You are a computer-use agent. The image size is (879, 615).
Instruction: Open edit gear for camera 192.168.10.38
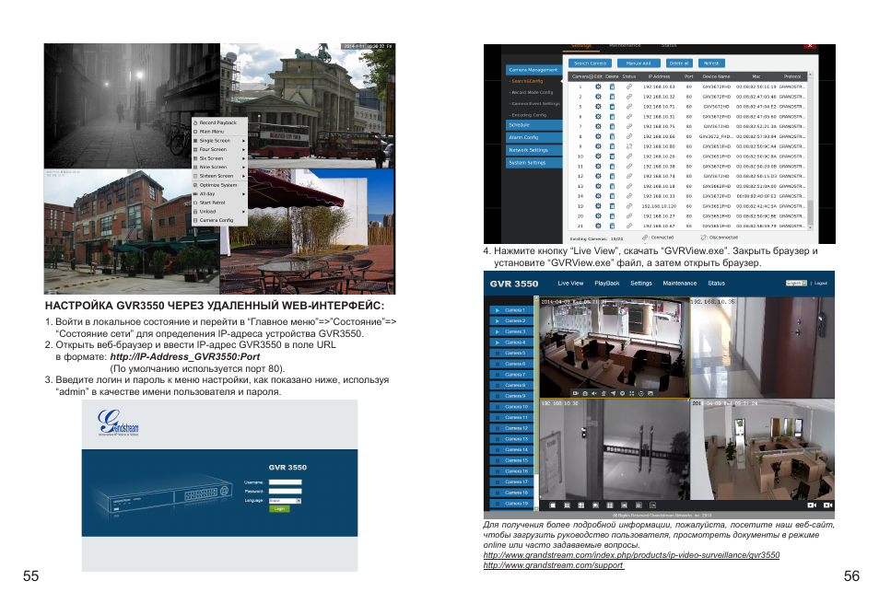pos(598,167)
